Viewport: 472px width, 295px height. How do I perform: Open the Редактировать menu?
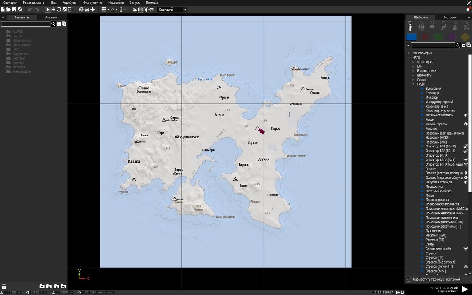[x=34, y=2]
